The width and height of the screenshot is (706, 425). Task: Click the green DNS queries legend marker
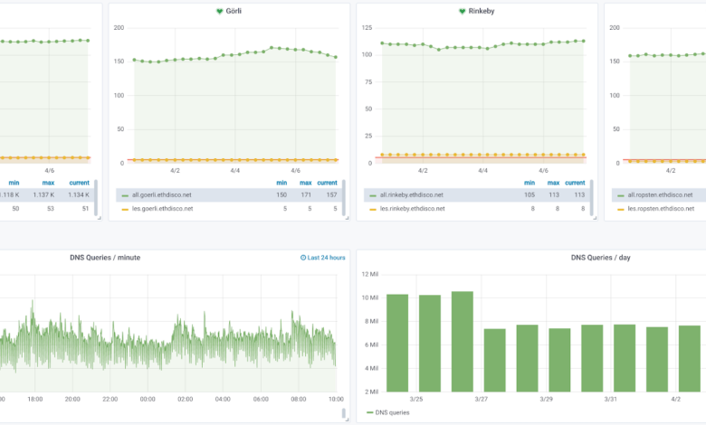372,412
